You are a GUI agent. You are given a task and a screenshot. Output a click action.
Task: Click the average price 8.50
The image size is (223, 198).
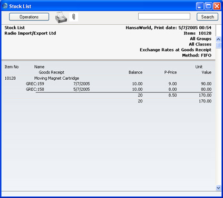pos(172,95)
